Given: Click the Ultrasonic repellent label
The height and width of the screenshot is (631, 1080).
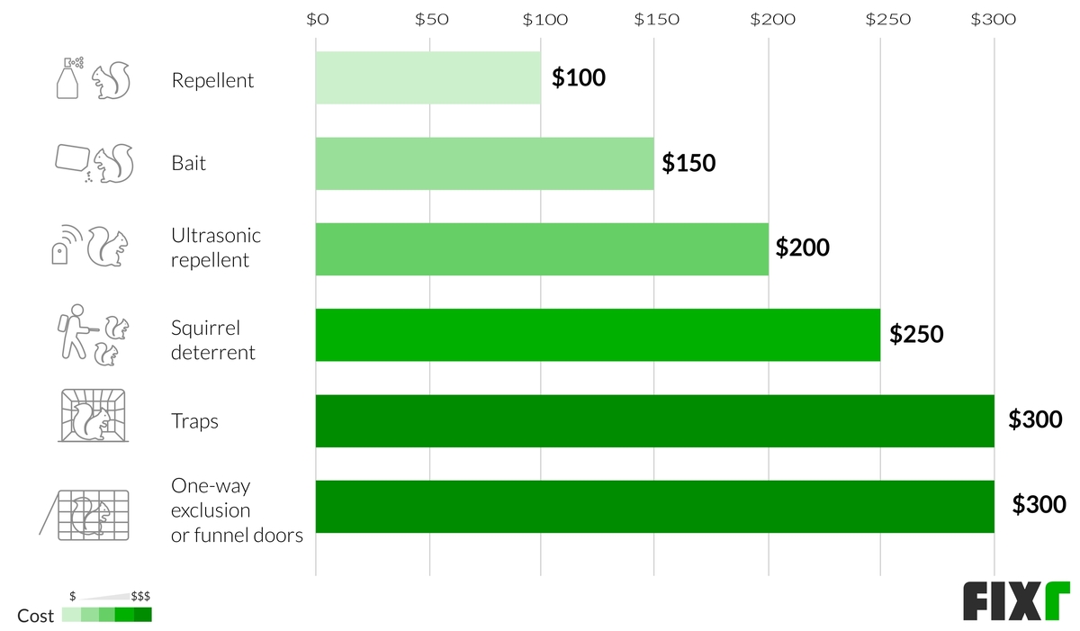Looking at the screenshot, I should [216, 248].
